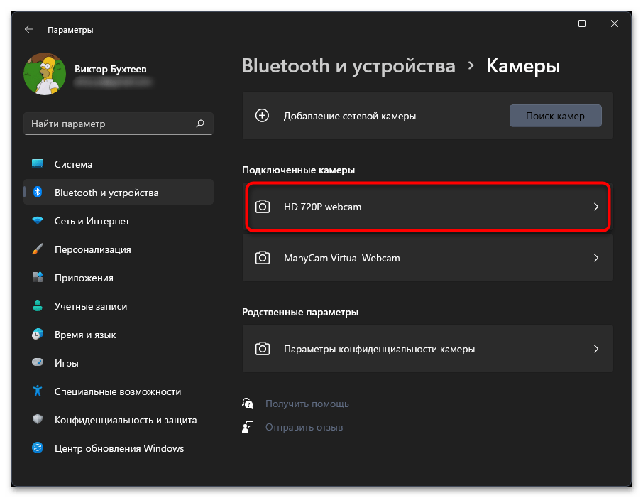Click the camera icon beside HD 720P webcam

(x=263, y=207)
